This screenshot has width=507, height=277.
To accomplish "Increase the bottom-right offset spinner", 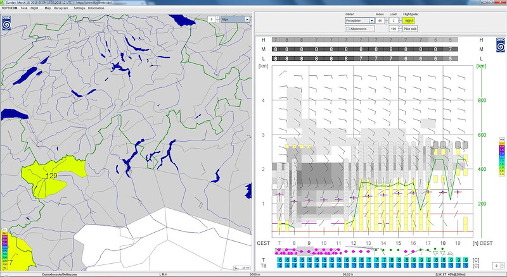I will (503, 264).
